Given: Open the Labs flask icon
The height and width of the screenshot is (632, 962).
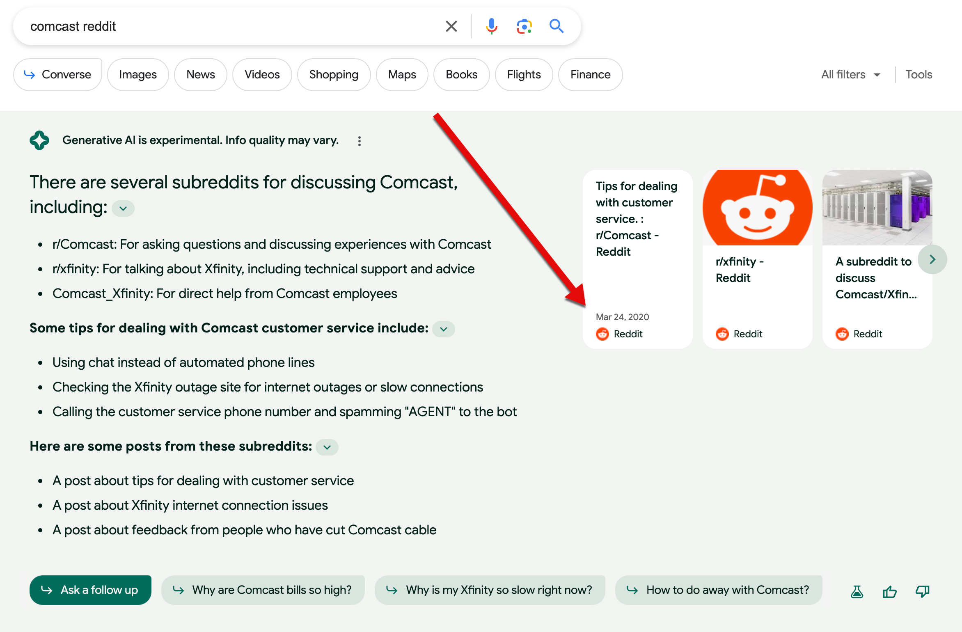Looking at the screenshot, I should coord(857,591).
